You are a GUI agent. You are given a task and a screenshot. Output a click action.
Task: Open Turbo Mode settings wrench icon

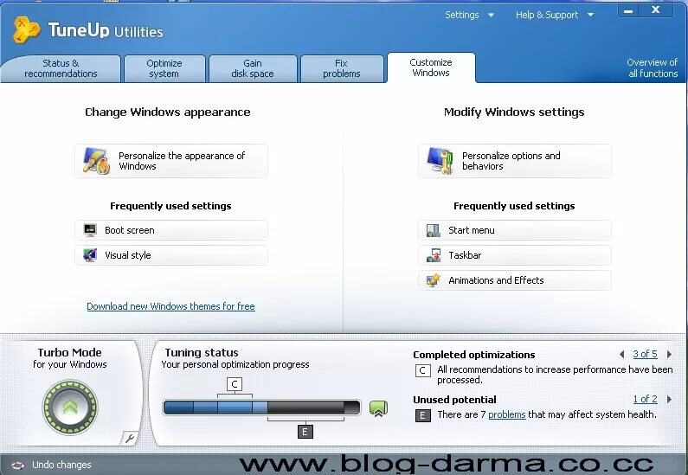[129, 438]
